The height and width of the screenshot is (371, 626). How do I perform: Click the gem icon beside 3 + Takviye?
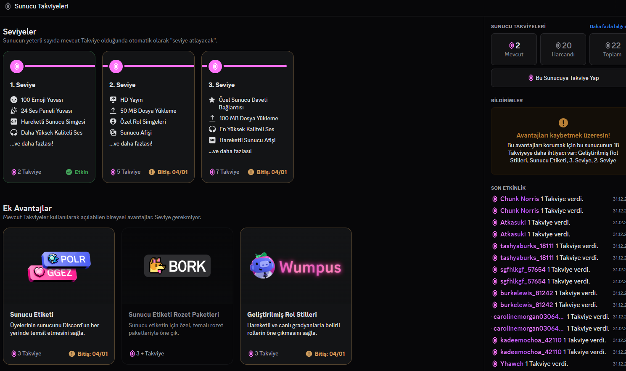click(132, 354)
